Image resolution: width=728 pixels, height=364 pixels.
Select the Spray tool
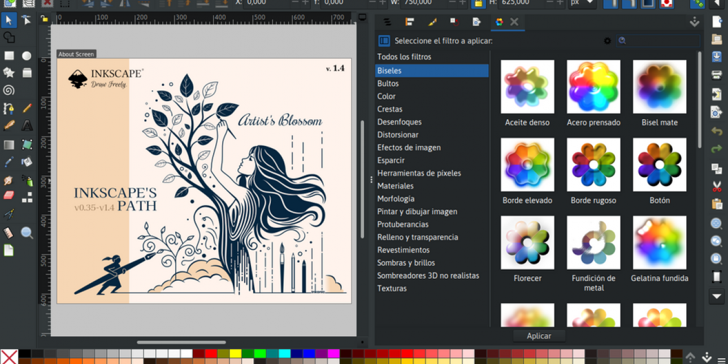tap(27, 180)
